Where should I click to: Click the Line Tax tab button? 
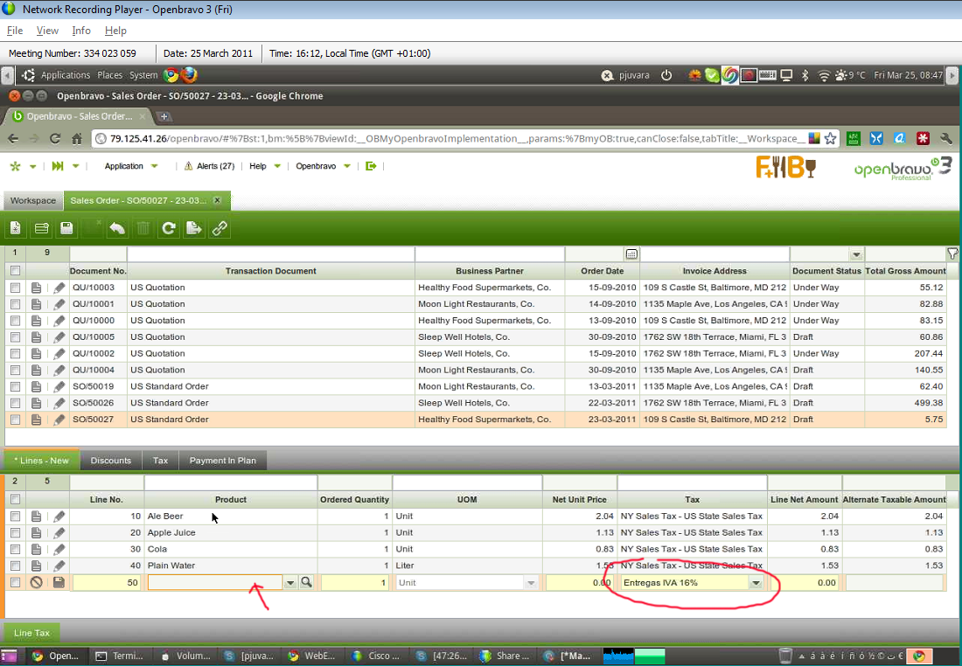point(31,633)
